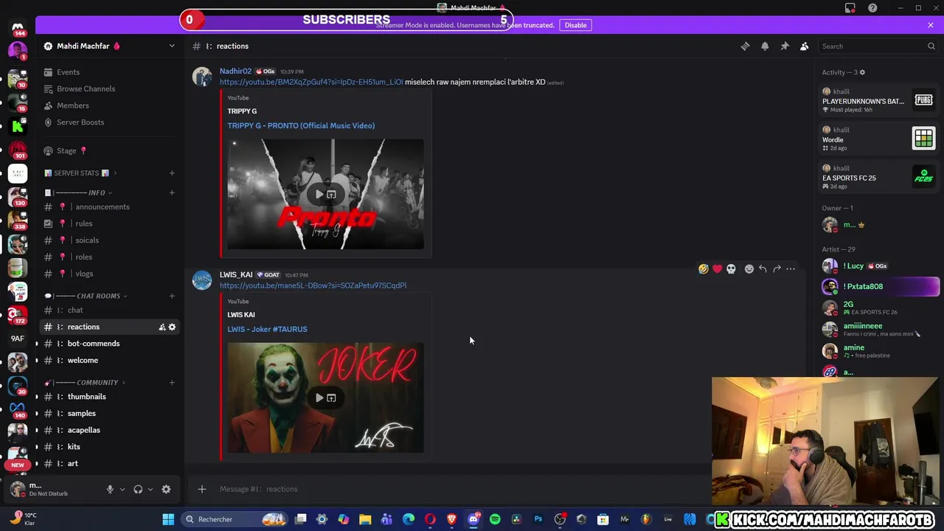Open khalil's Wordle activity card
This screenshot has height=531, width=944.
[x=879, y=139]
